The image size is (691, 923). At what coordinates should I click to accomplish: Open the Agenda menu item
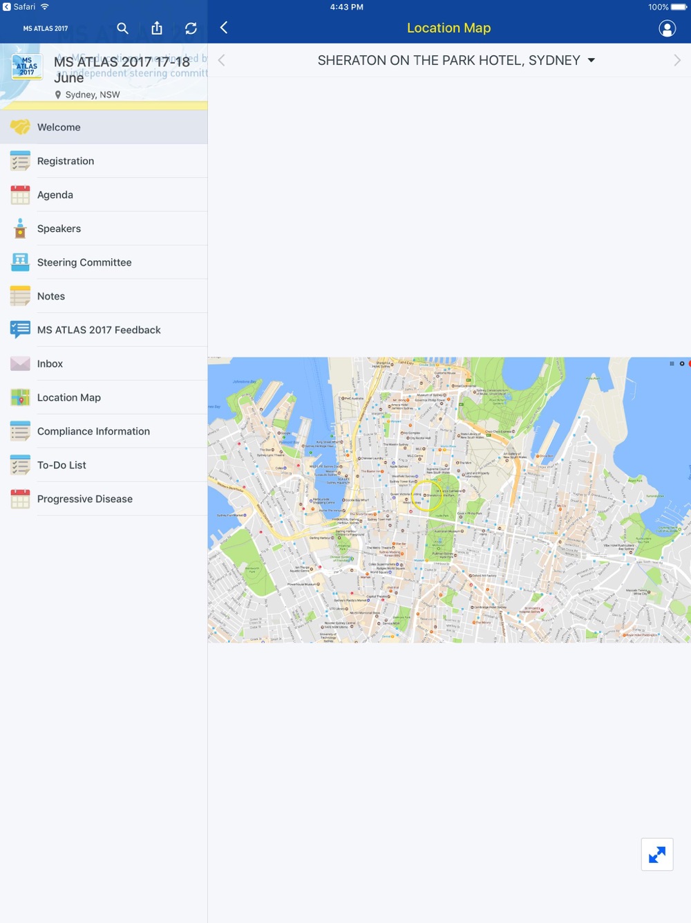(104, 195)
